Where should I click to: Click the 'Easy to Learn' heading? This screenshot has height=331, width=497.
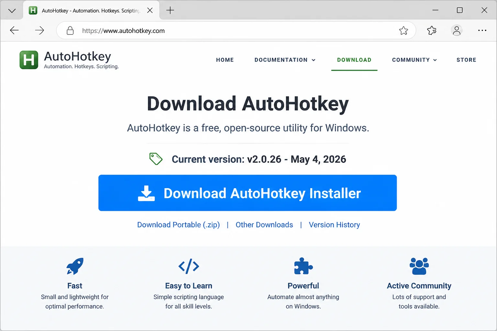click(189, 286)
